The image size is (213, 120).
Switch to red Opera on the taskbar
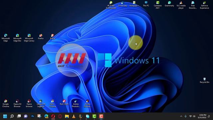(53, 116)
